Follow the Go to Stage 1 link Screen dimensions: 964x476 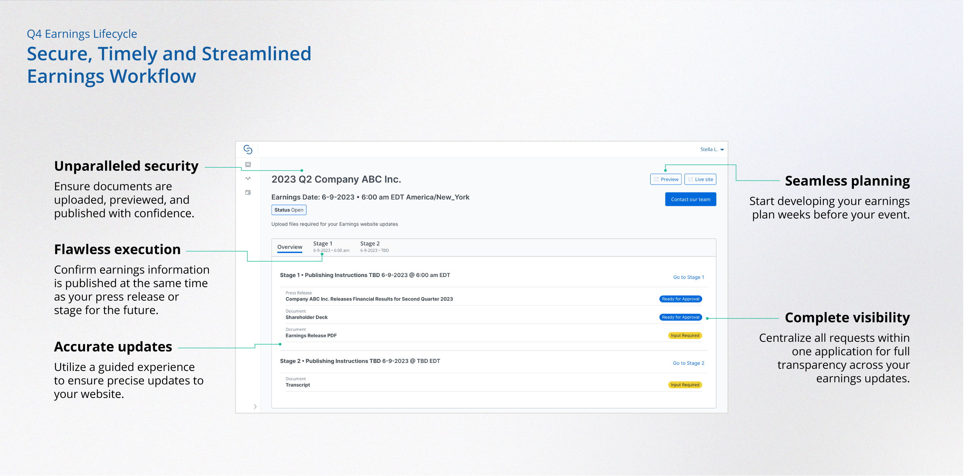[688, 277]
